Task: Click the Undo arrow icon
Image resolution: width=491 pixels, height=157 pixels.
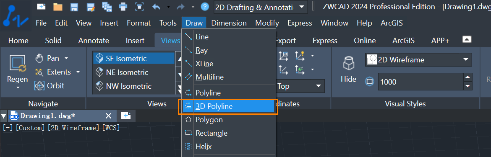Action: coord(156,7)
